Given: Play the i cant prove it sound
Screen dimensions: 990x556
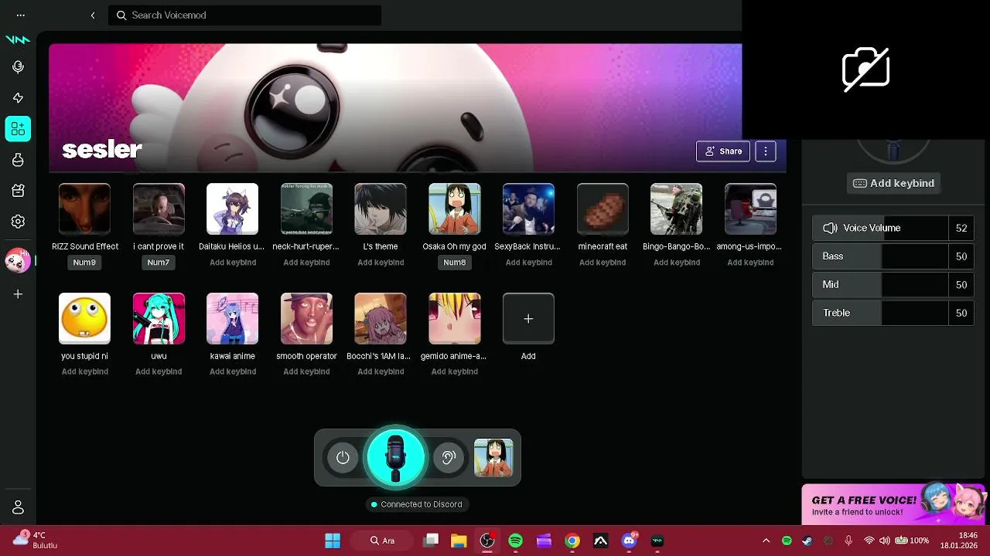Looking at the screenshot, I should click(x=159, y=209).
